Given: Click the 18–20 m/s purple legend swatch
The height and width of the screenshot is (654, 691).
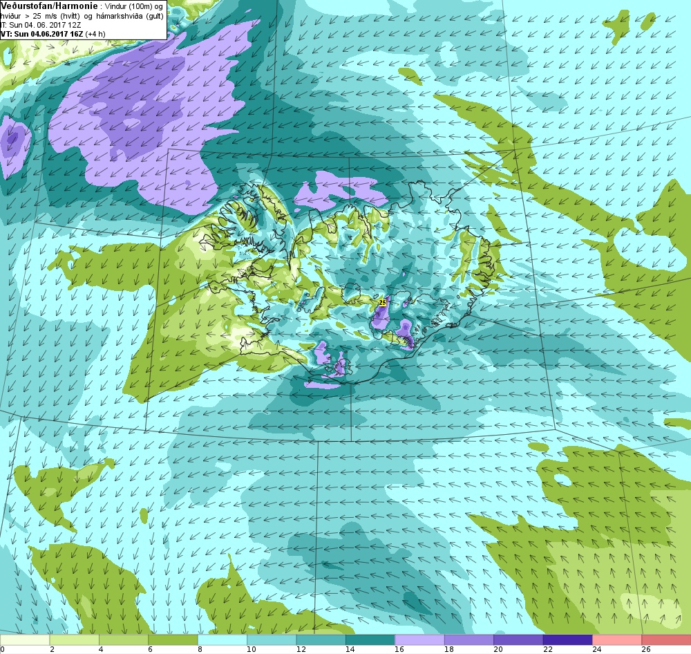Looking at the screenshot, I should 469,640.
